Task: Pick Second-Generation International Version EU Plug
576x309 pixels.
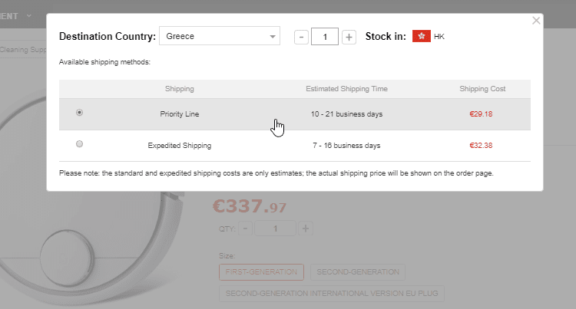Action: tap(331, 294)
